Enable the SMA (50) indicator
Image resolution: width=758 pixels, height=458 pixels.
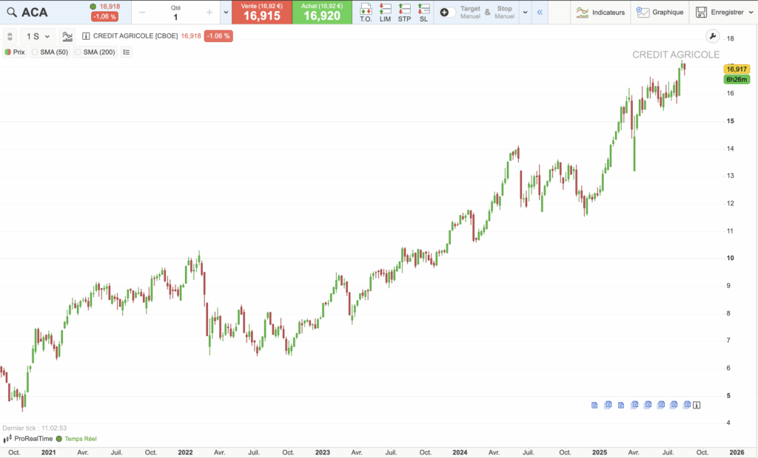click(x=49, y=52)
